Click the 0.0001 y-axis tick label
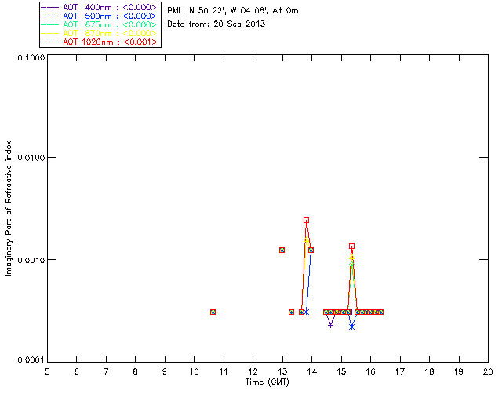Viewport: 502px width, 402px height. [x=31, y=360]
